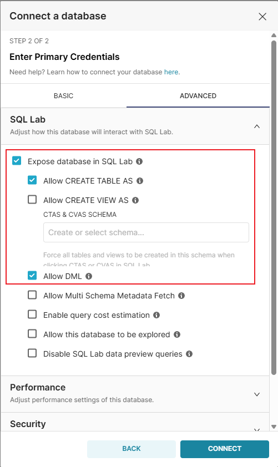
Task: Enable Allow CREATE VIEW AS checkbox
Action: coord(32,199)
